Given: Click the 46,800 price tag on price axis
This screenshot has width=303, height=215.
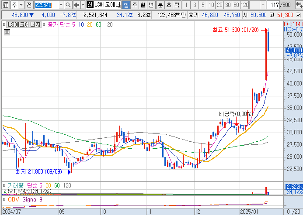Looking at the screenshot, I should (x=294, y=50).
